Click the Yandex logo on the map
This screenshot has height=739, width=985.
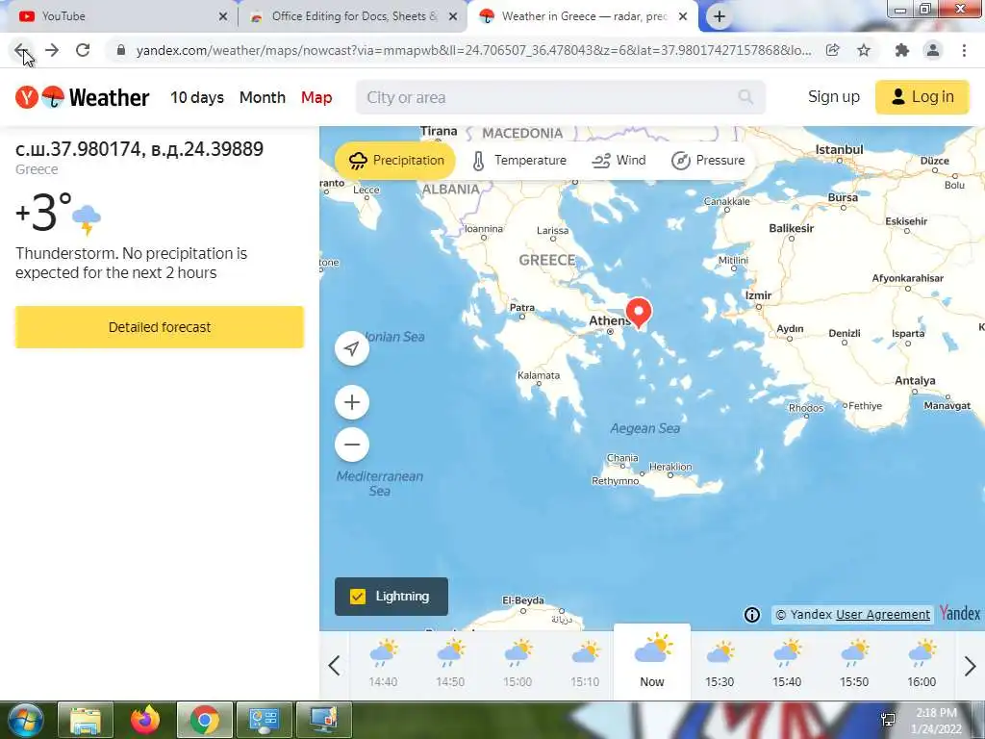959,613
